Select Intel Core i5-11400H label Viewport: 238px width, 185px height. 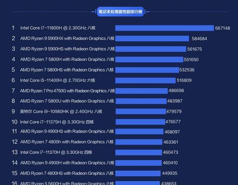pos(57,80)
